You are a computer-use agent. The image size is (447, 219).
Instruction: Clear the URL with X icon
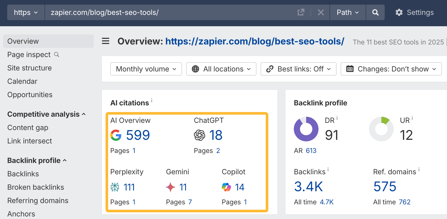click(321, 12)
